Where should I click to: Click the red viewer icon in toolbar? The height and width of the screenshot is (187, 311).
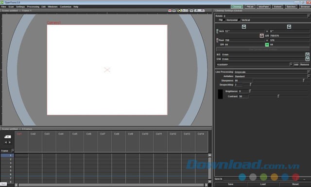170,11
